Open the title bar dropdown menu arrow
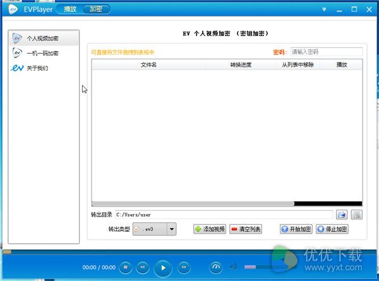379x281 pixels. pyautogui.click(x=324, y=9)
